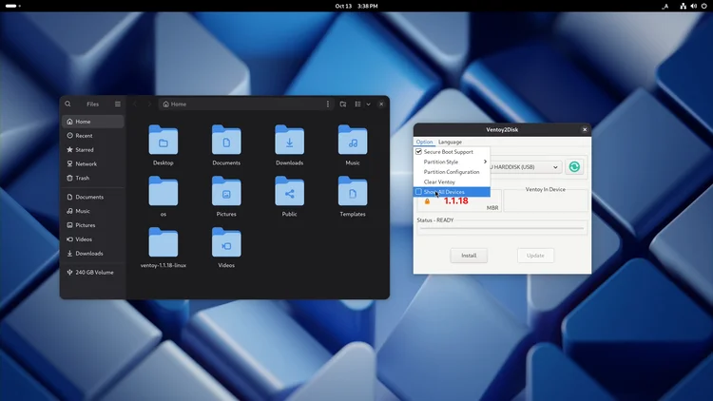This screenshot has height=401, width=713.
Task: Open the Pictures folder icon in Files
Action: pyautogui.click(x=226, y=191)
